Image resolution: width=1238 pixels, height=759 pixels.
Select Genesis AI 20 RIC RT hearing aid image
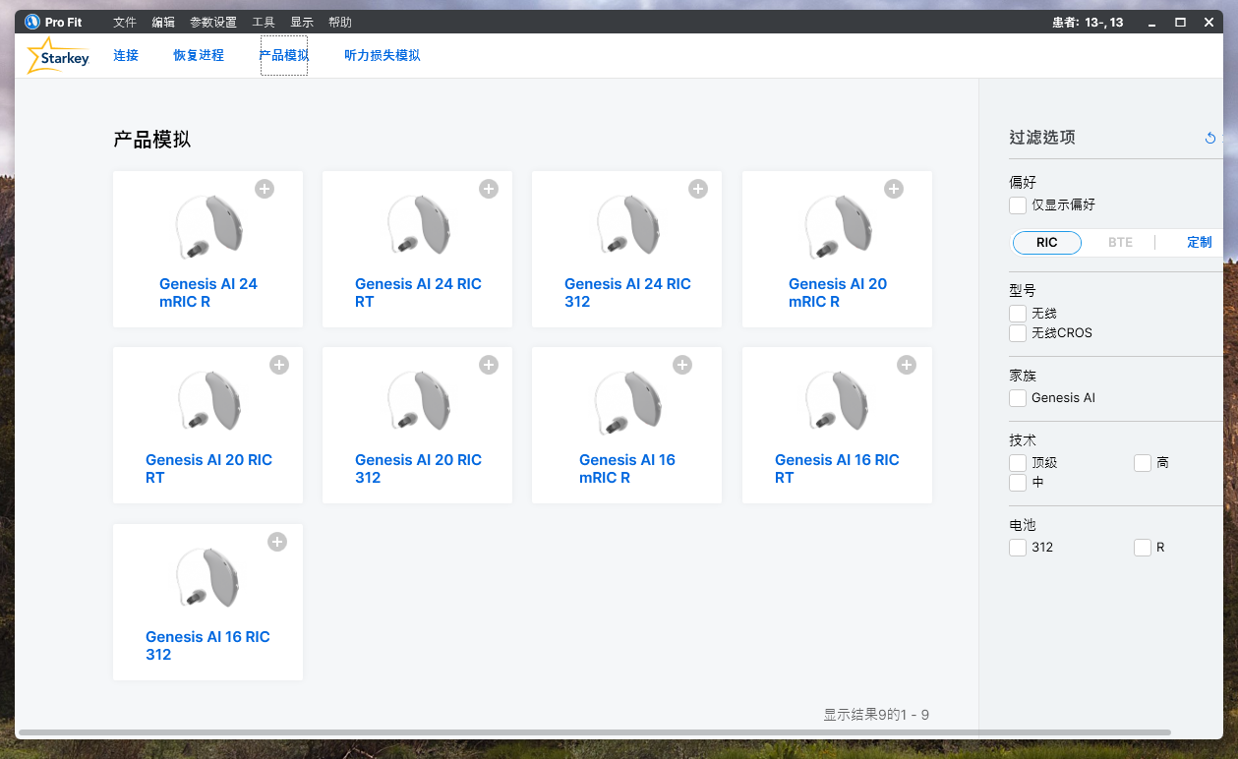208,402
